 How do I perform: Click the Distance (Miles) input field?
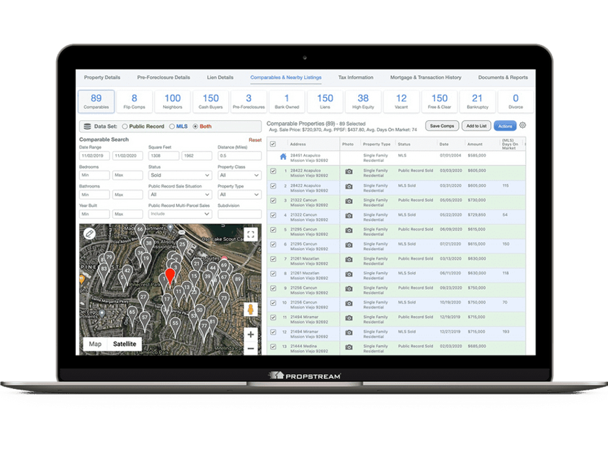click(x=239, y=156)
